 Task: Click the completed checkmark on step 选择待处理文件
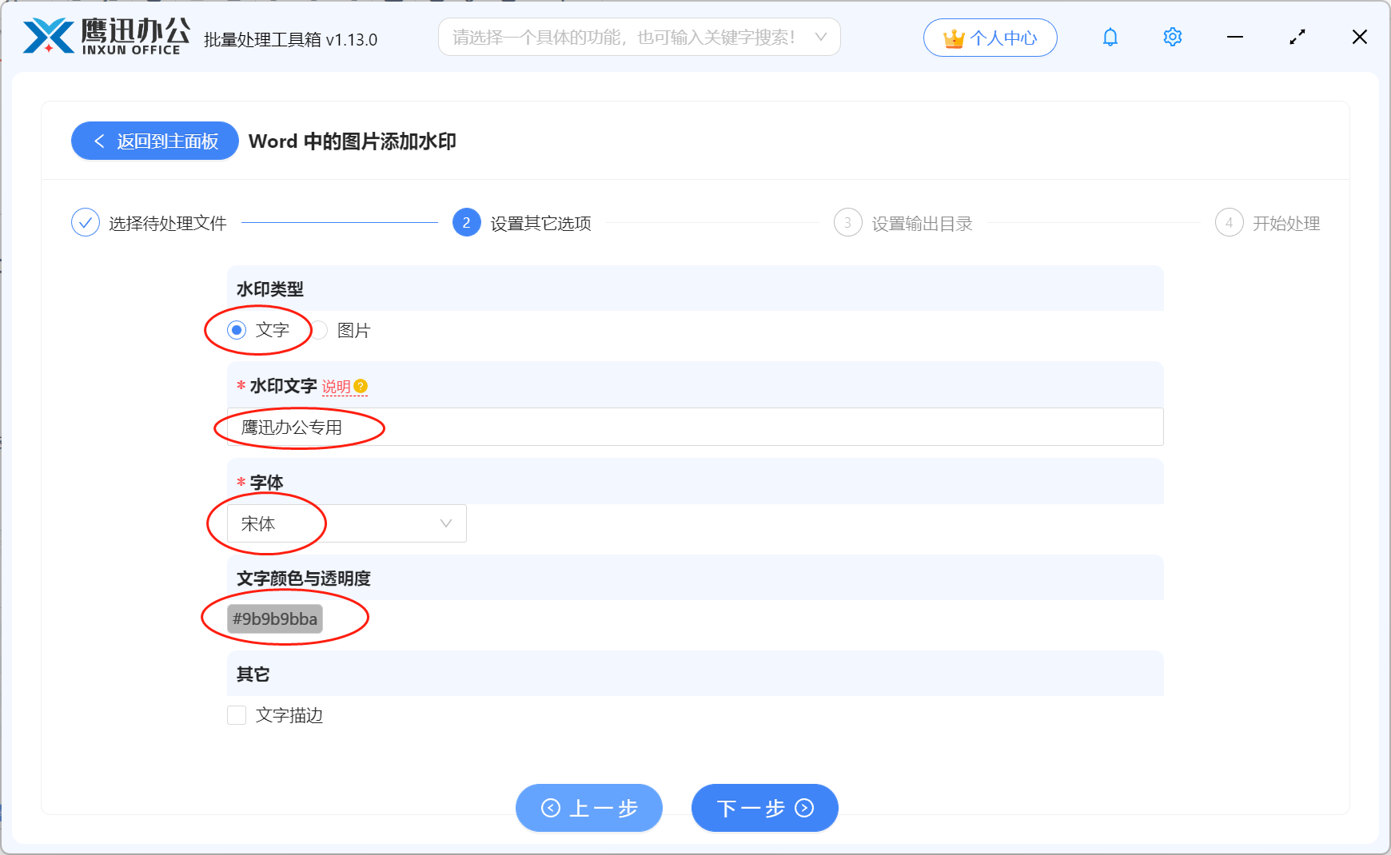click(86, 222)
